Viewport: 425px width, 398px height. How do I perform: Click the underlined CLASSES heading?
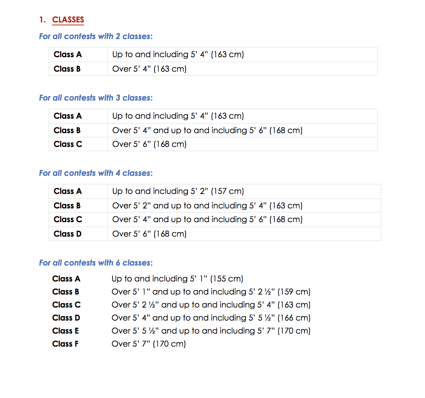pos(68,20)
